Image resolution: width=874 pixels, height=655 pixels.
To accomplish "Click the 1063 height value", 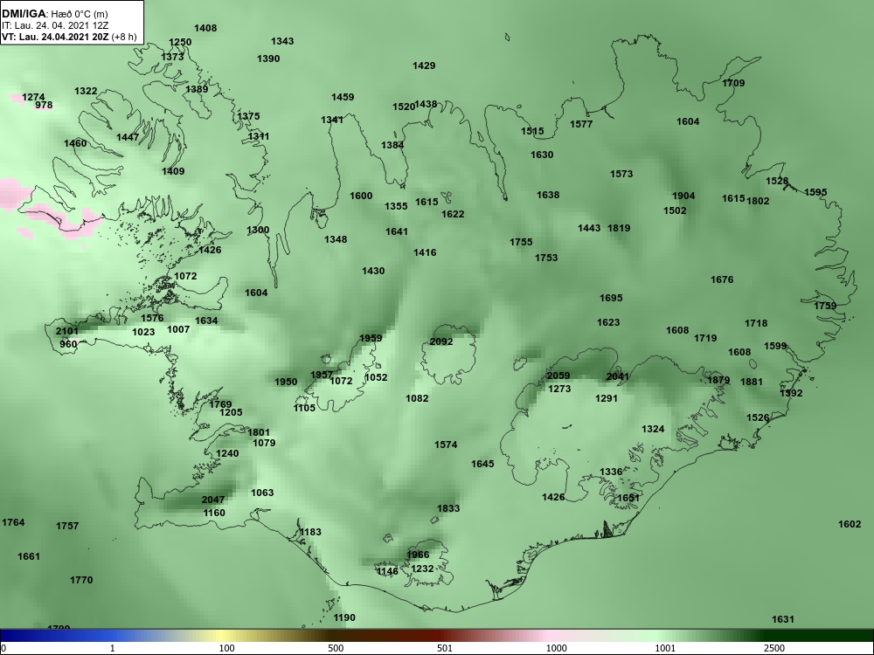I will click(x=262, y=493).
